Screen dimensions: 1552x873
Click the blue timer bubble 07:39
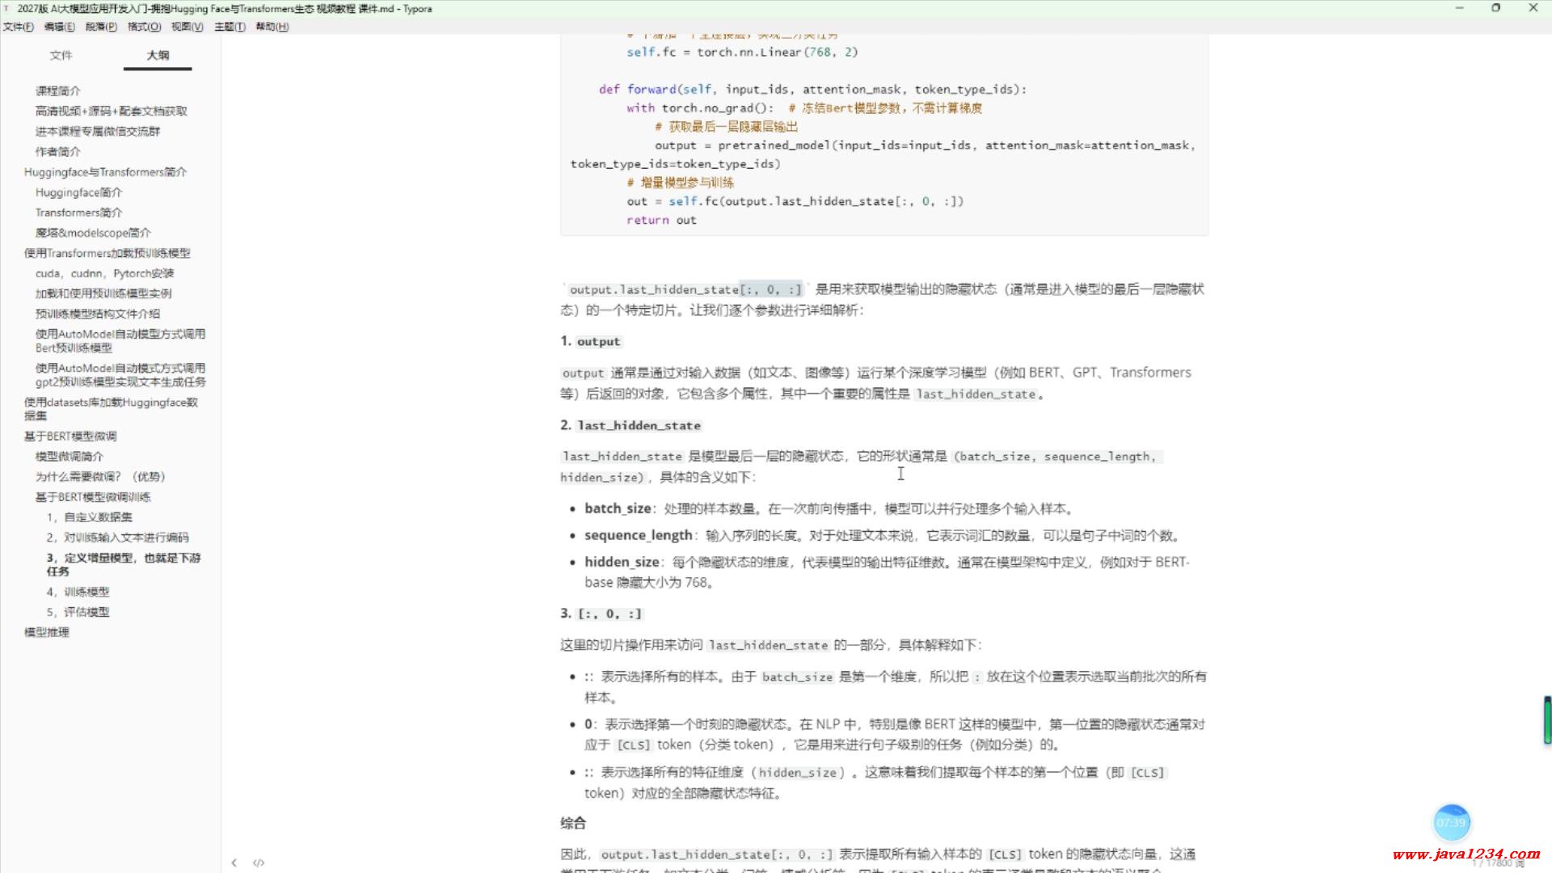click(x=1451, y=823)
